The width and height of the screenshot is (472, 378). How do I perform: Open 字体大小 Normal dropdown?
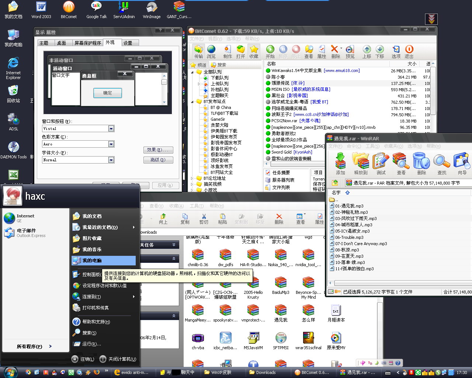click(111, 160)
